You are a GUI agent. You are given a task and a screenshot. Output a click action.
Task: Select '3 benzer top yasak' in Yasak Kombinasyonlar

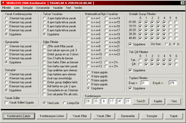[x=7, y=18]
